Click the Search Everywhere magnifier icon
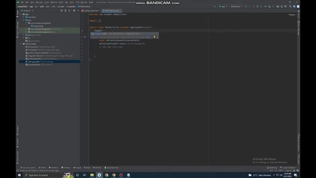This screenshot has width=316, height=178. pos(290,6)
